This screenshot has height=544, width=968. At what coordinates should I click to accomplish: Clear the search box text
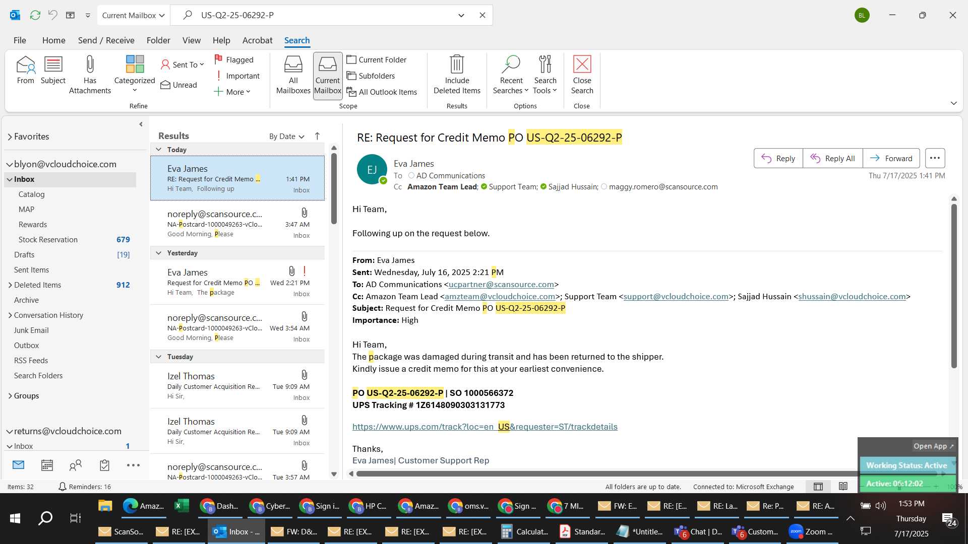[x=482, y=15]
